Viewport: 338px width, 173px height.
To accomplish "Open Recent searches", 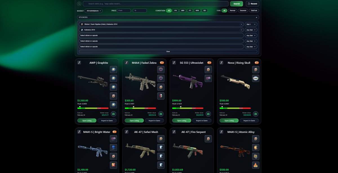I will click(252, 4).
